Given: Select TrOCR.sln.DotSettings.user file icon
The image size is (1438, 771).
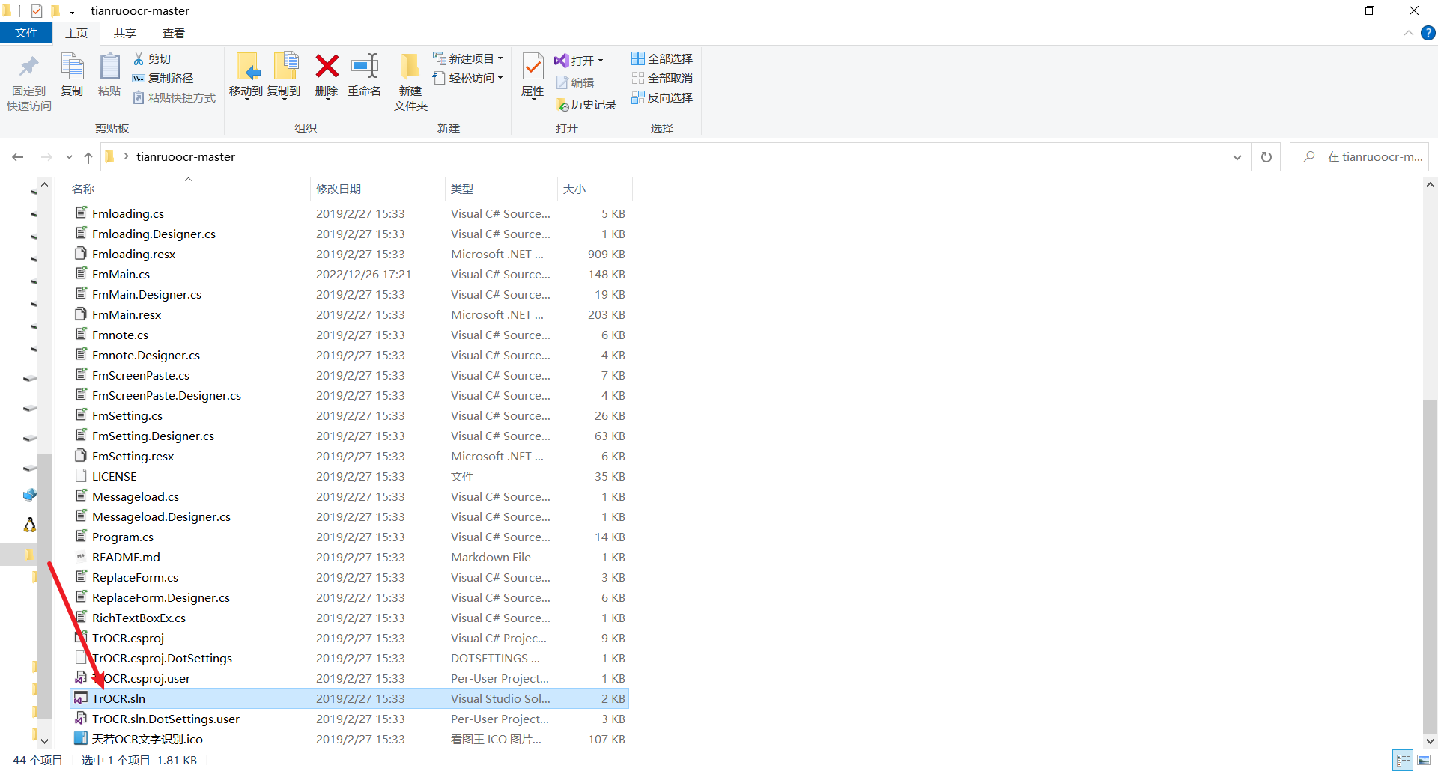Looking at the screenshot, I should (x=81, y=719).
